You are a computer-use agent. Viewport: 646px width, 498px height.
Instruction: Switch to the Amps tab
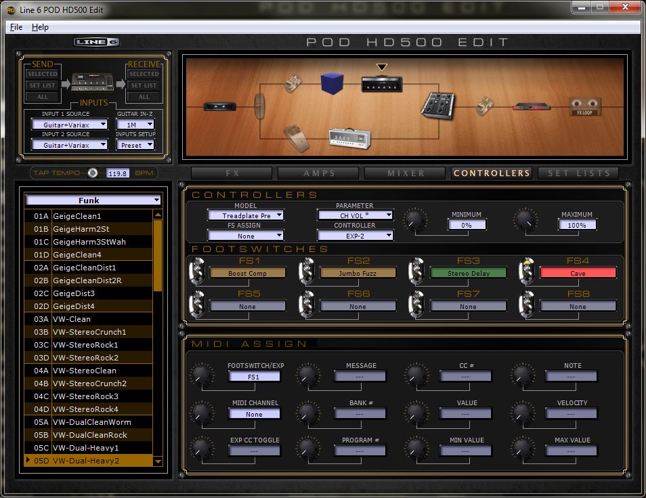318,173
